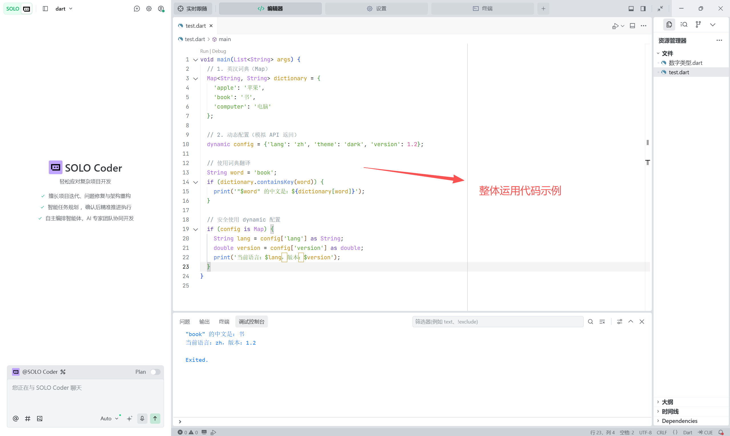Screen dimensions: 730x436
Task: Open the dart project dropdown
Action: (x=64, y=9)
